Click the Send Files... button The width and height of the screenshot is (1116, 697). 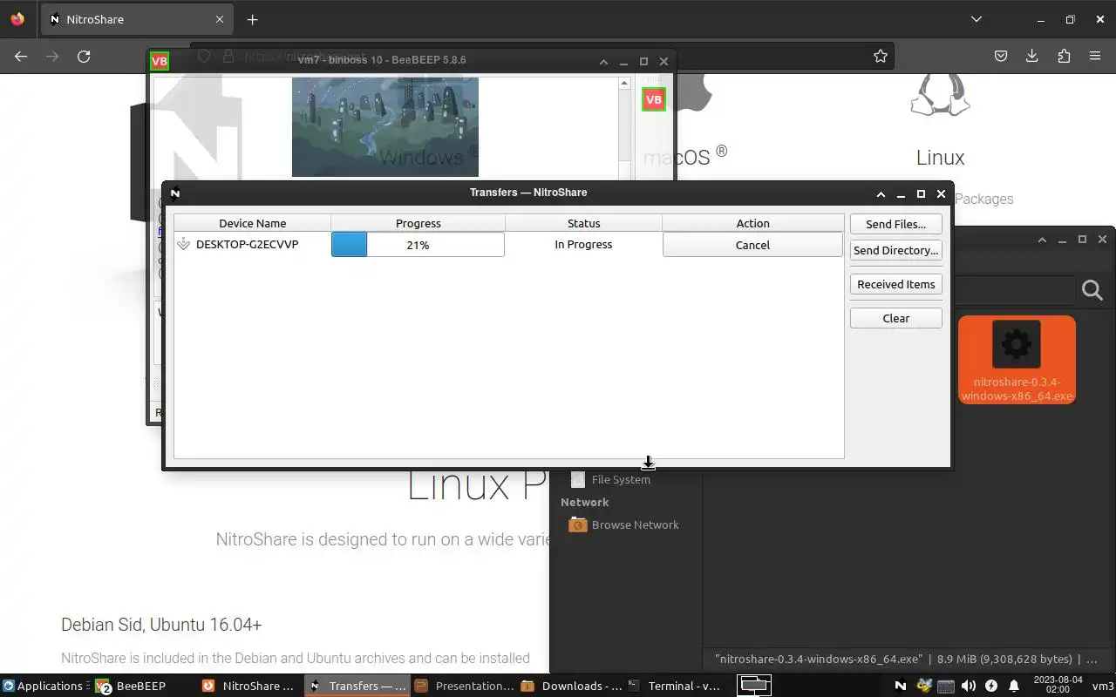click(895, 224)
